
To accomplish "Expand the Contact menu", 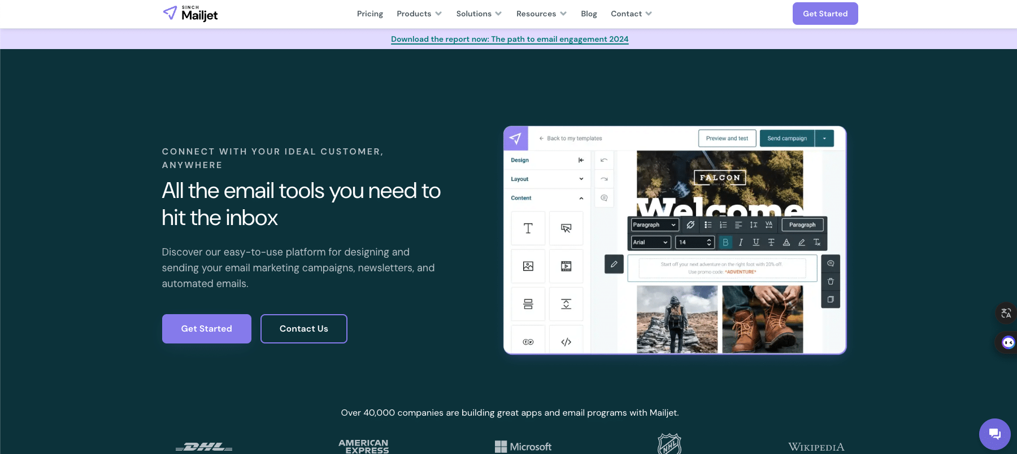I will click(631, 14).
